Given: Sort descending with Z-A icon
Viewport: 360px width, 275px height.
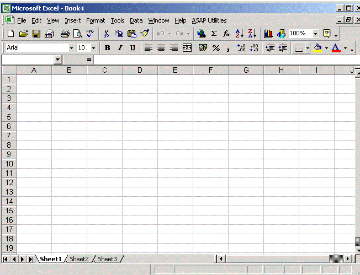Looking at the screenshot, I should tap(252, 34).
